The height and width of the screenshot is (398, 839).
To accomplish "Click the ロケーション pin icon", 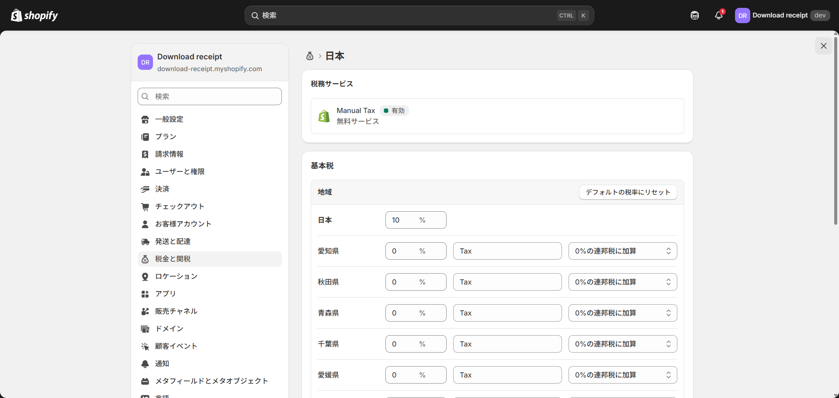I will point(145,276).
